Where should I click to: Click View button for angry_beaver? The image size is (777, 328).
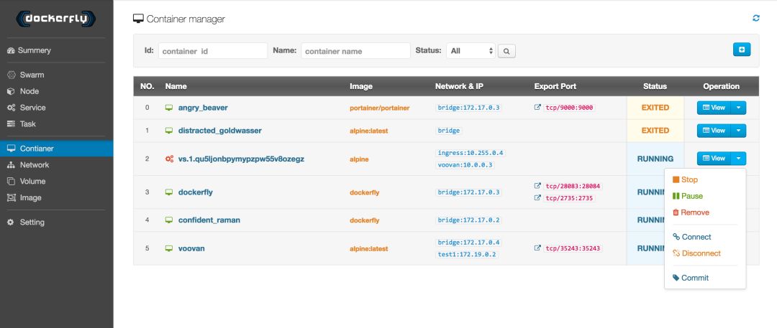click(714, 108)
